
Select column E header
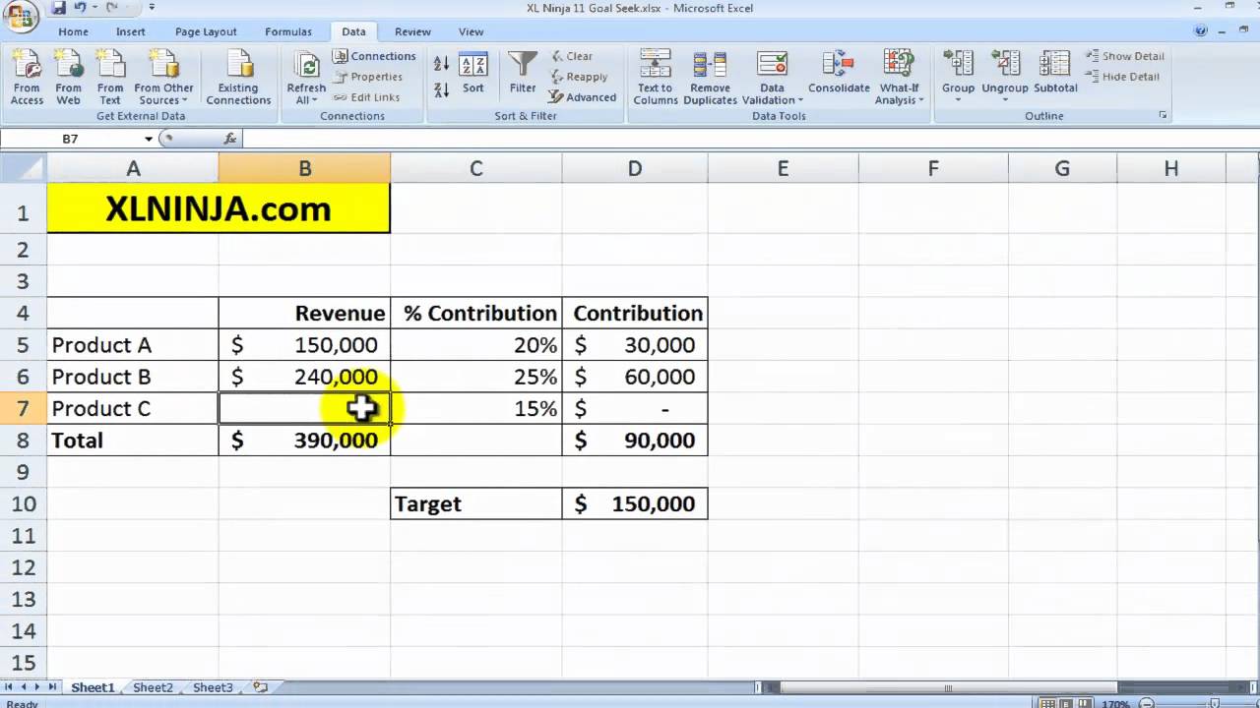coord(783,169)
